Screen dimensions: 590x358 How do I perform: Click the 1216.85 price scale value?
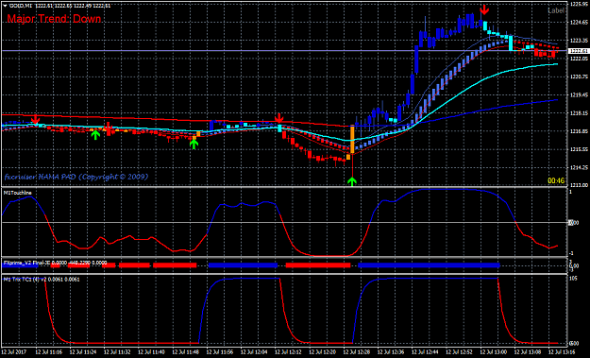(x=579, y=131)
